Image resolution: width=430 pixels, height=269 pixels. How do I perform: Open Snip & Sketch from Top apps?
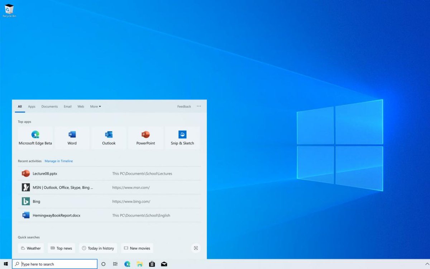182,138
